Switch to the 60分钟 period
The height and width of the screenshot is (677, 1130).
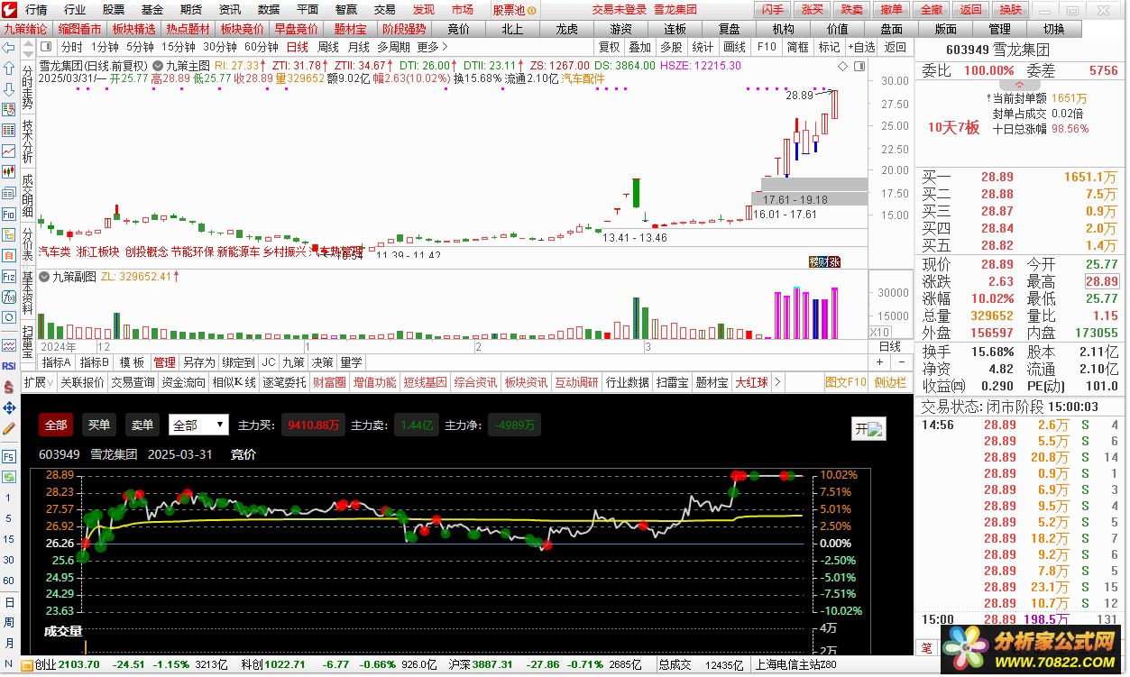(262, 47)
